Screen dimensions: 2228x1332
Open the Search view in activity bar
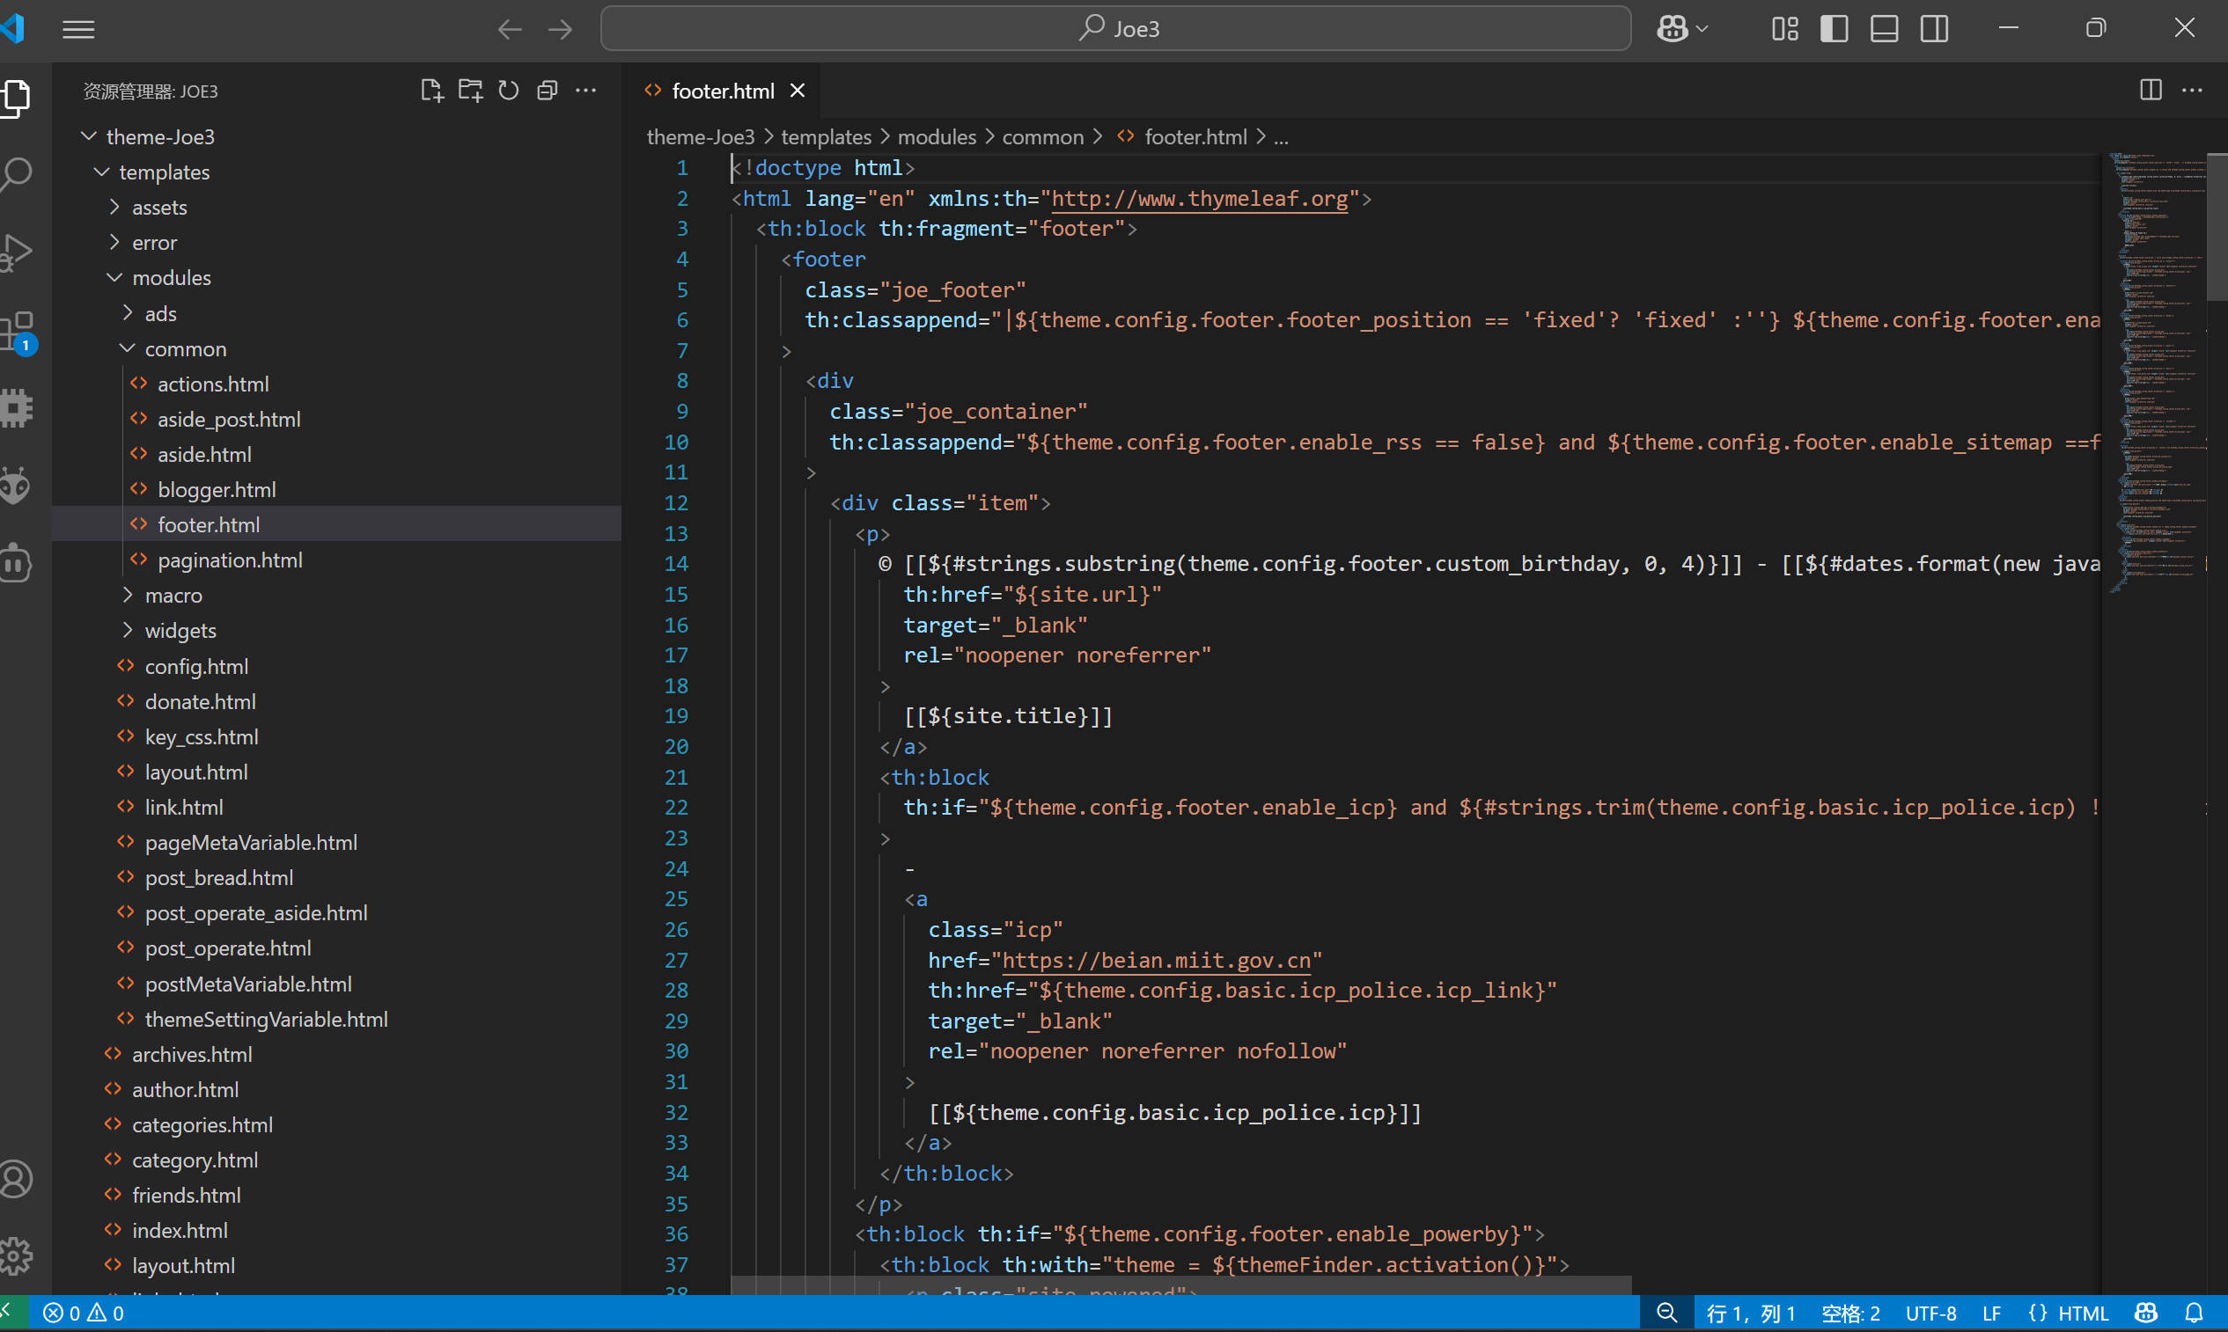coord(18,174)
